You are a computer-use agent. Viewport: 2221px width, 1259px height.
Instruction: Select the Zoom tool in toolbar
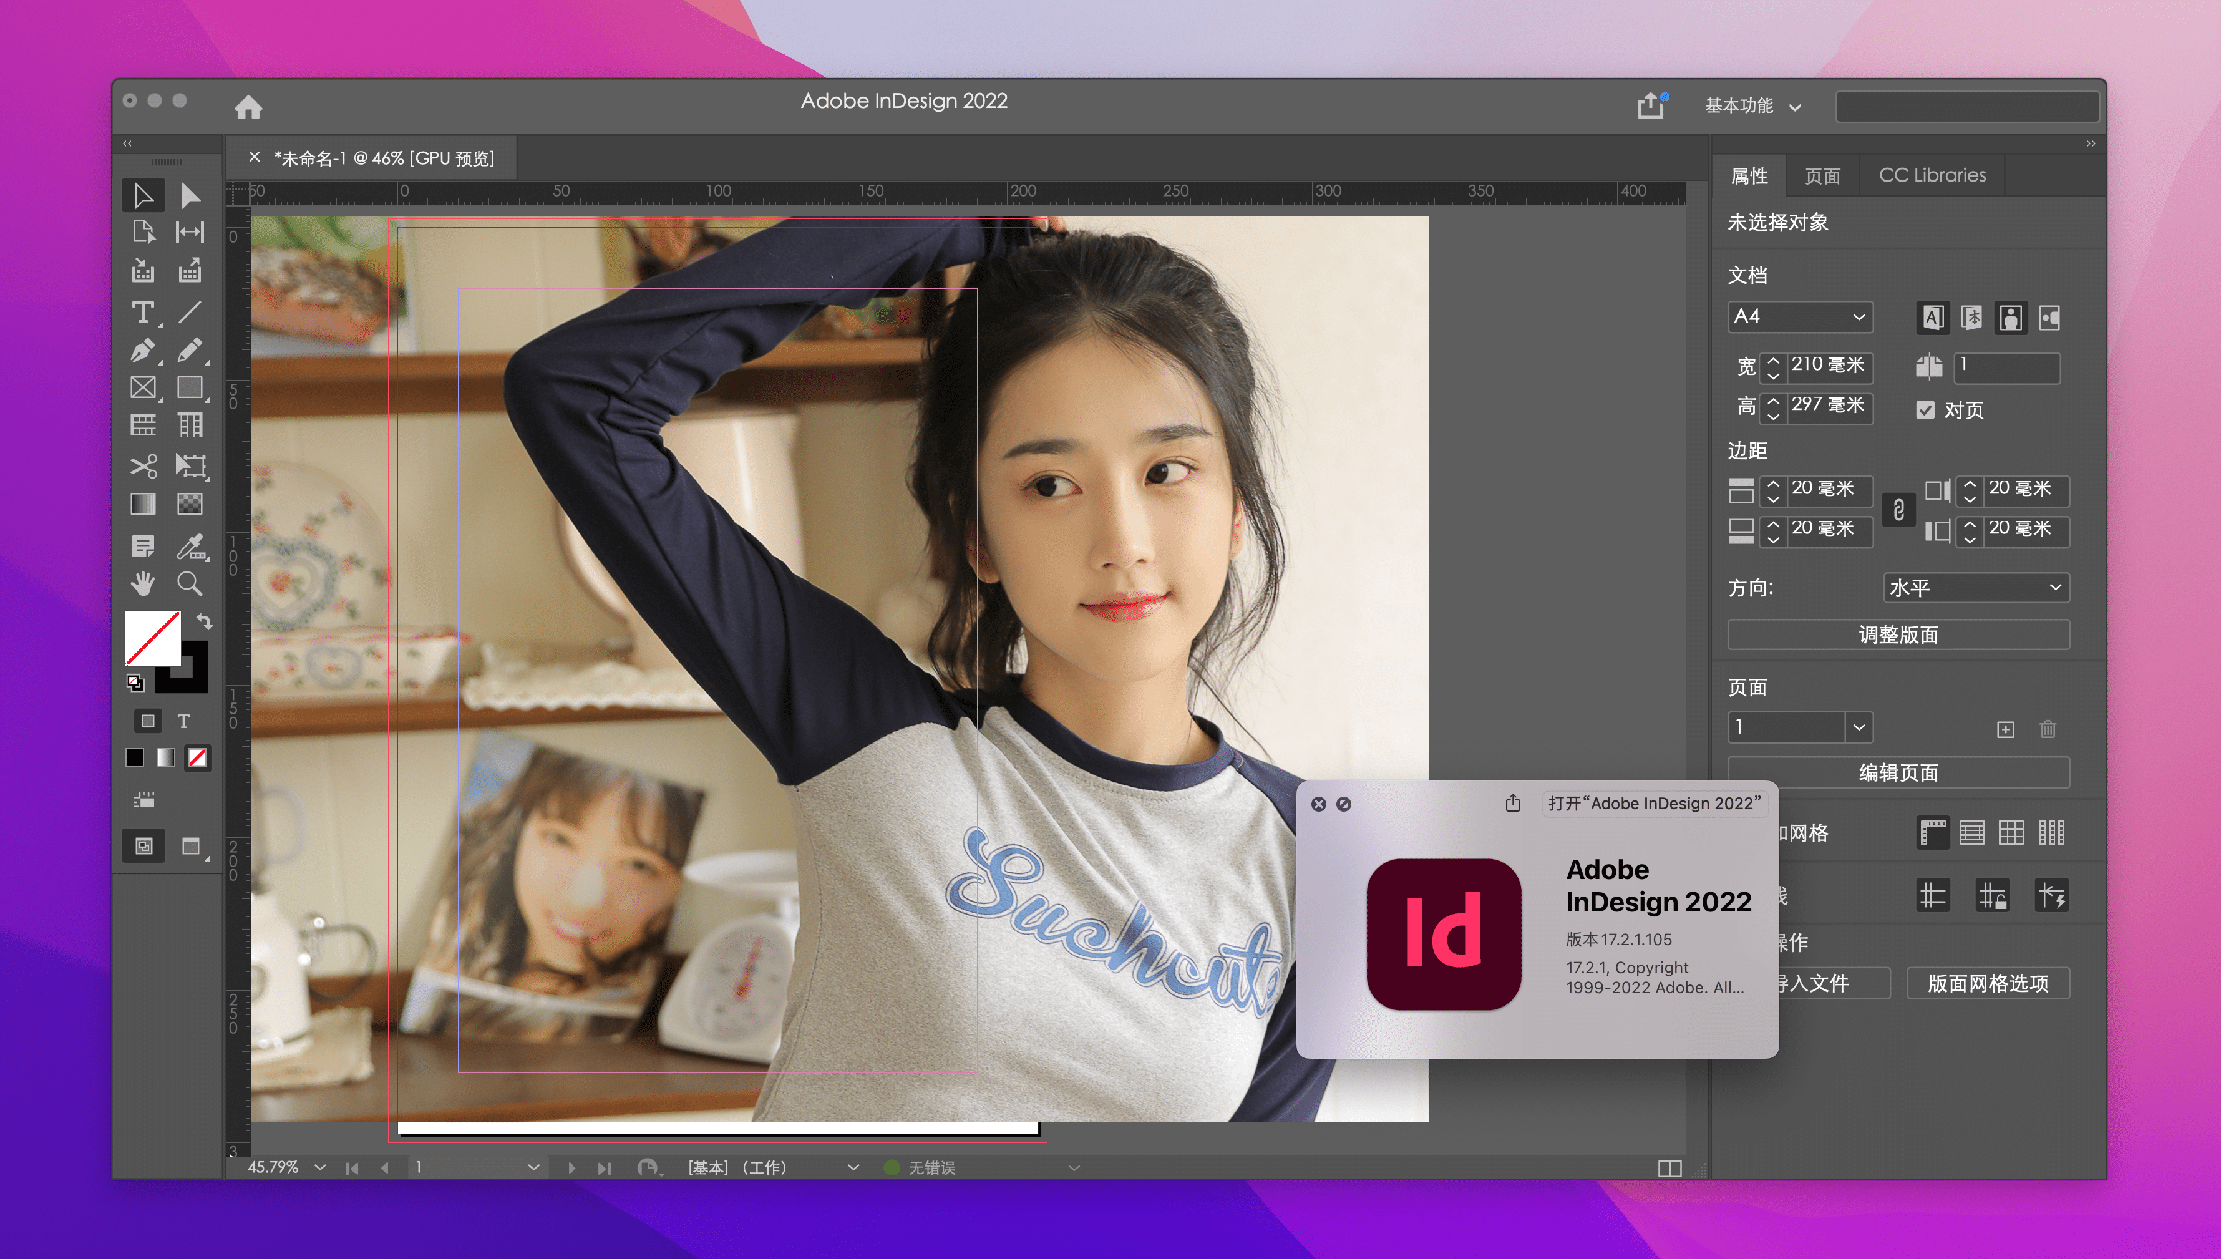click(x=189, y=584)
